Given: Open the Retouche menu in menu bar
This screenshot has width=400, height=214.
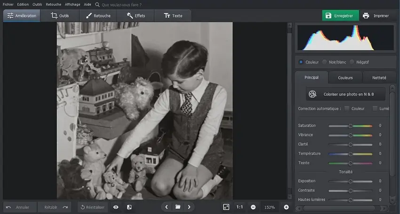Looking at the screenshot, I should pyautogui.click(x=54, y=4).
